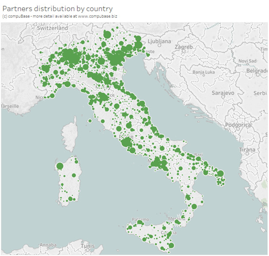269x256 pixels.
Task: Select the large bubble at Sicily's southeast corner
Action: 171,245
